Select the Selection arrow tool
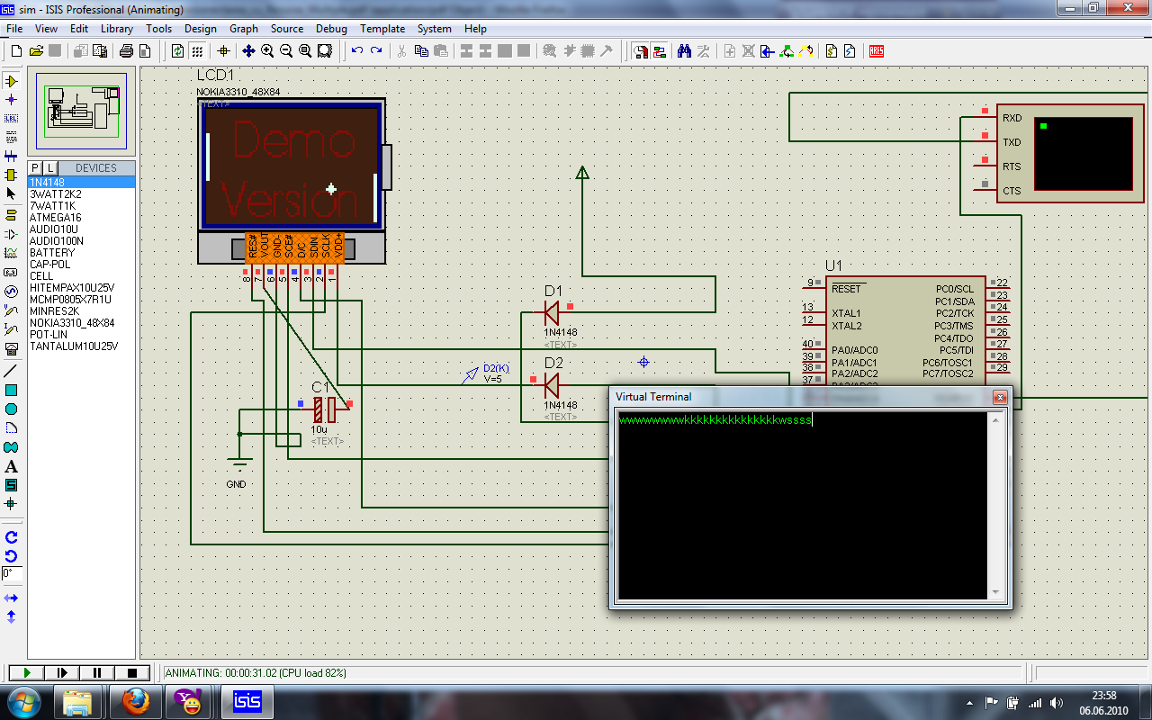Viewport: 1152px width, 720px height. click(12, 193)
